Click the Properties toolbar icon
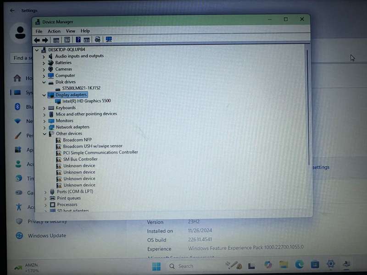The image size is (367, 275). point(67,40)
